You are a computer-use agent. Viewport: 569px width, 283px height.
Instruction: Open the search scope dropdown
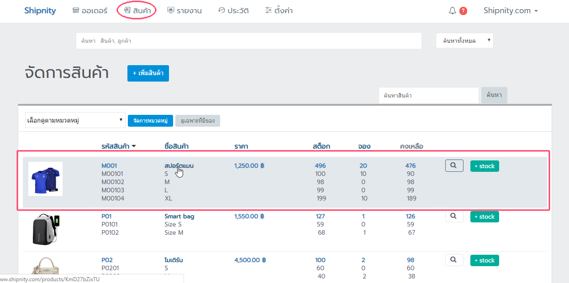coord(464,41)
